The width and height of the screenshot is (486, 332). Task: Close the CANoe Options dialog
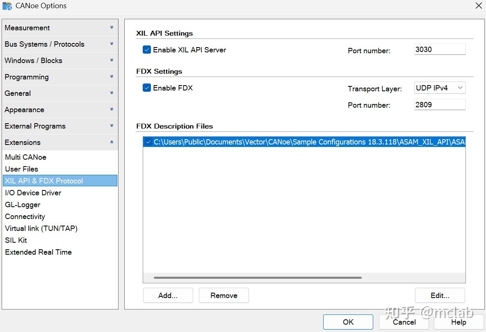[478, 6]
